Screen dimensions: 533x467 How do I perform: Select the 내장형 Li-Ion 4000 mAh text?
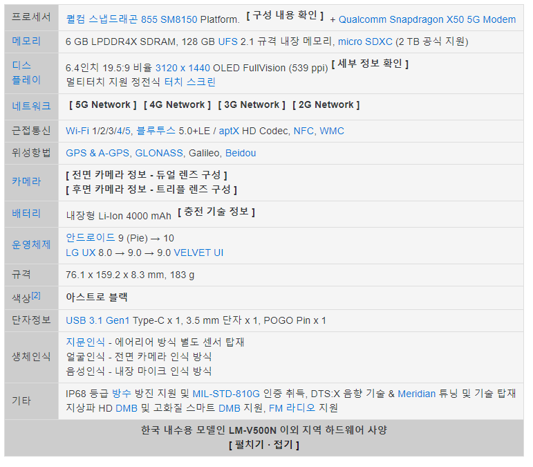point(118,216)
